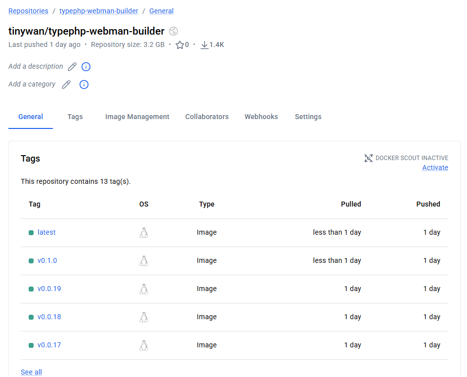Click the green status dot of v0.0.19 tag

tap(31, 289)
